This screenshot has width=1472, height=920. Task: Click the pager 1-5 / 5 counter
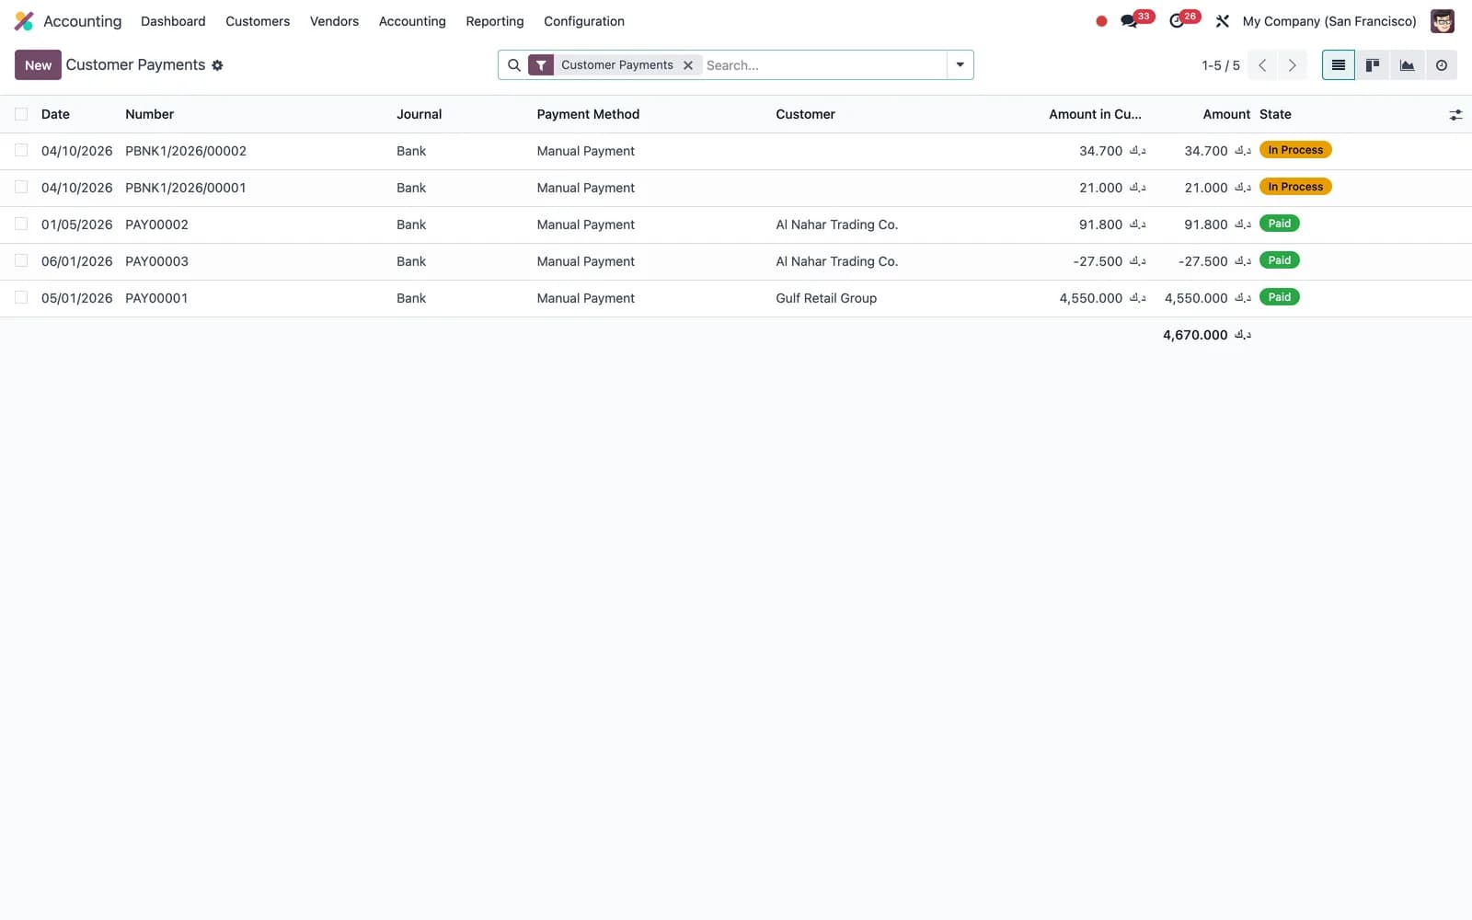point(1221,65)
